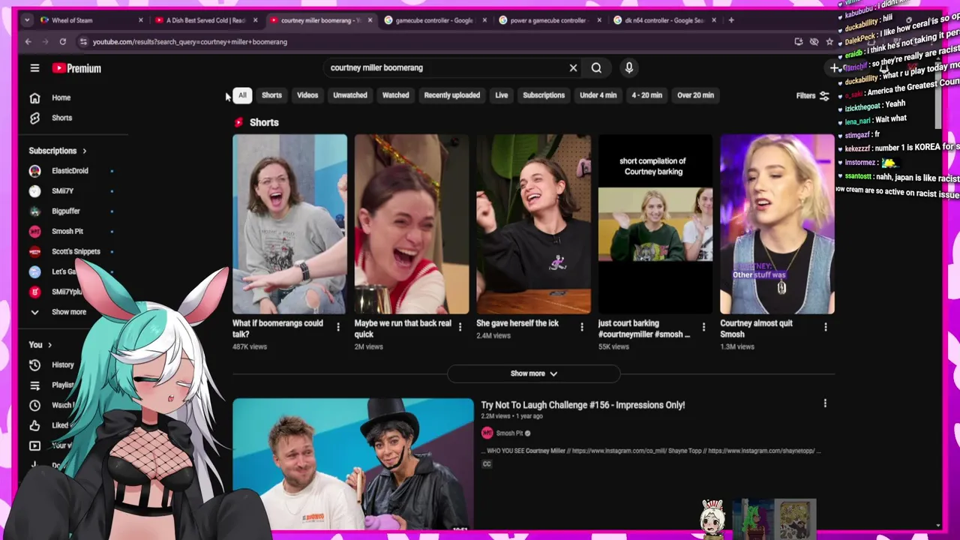960x540 pixels.
Task: Expand Show more shorts
Action: point(534,373)
